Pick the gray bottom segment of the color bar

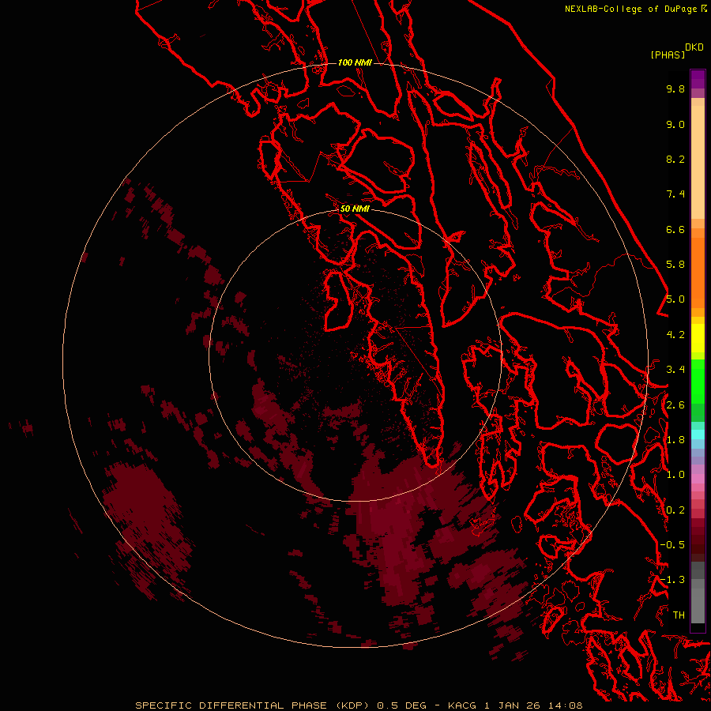click(698, 605)
